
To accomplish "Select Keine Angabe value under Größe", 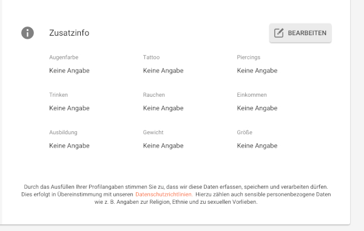I will (257, 146).
